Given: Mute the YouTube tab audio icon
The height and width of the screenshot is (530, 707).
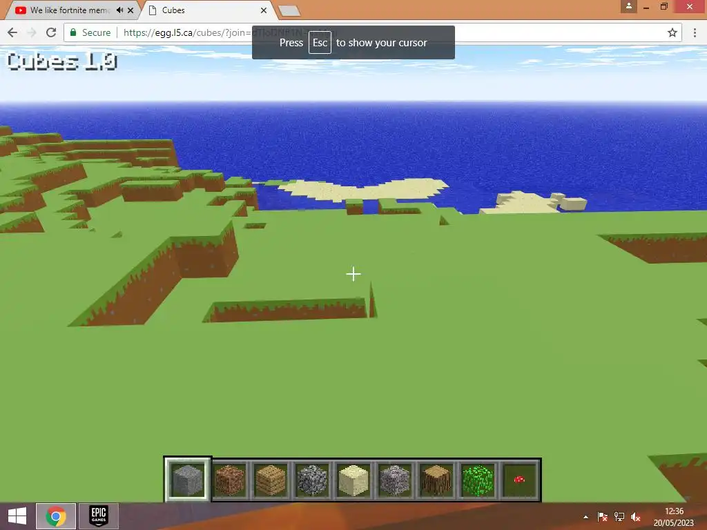Looking at the screenshot, I should (x=119, y=10).
